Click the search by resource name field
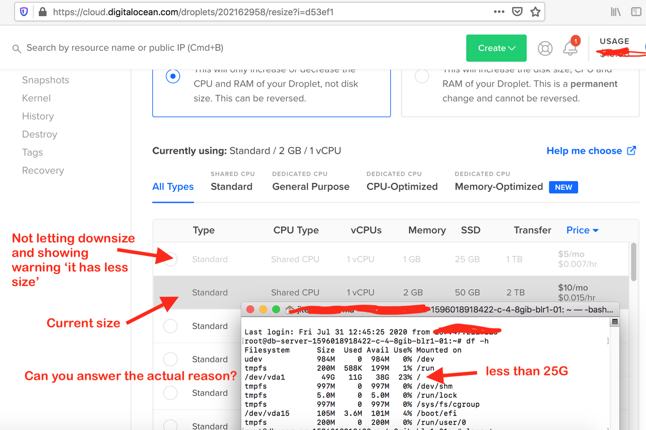The image size is (646, 430). click(x=125, y=48)
